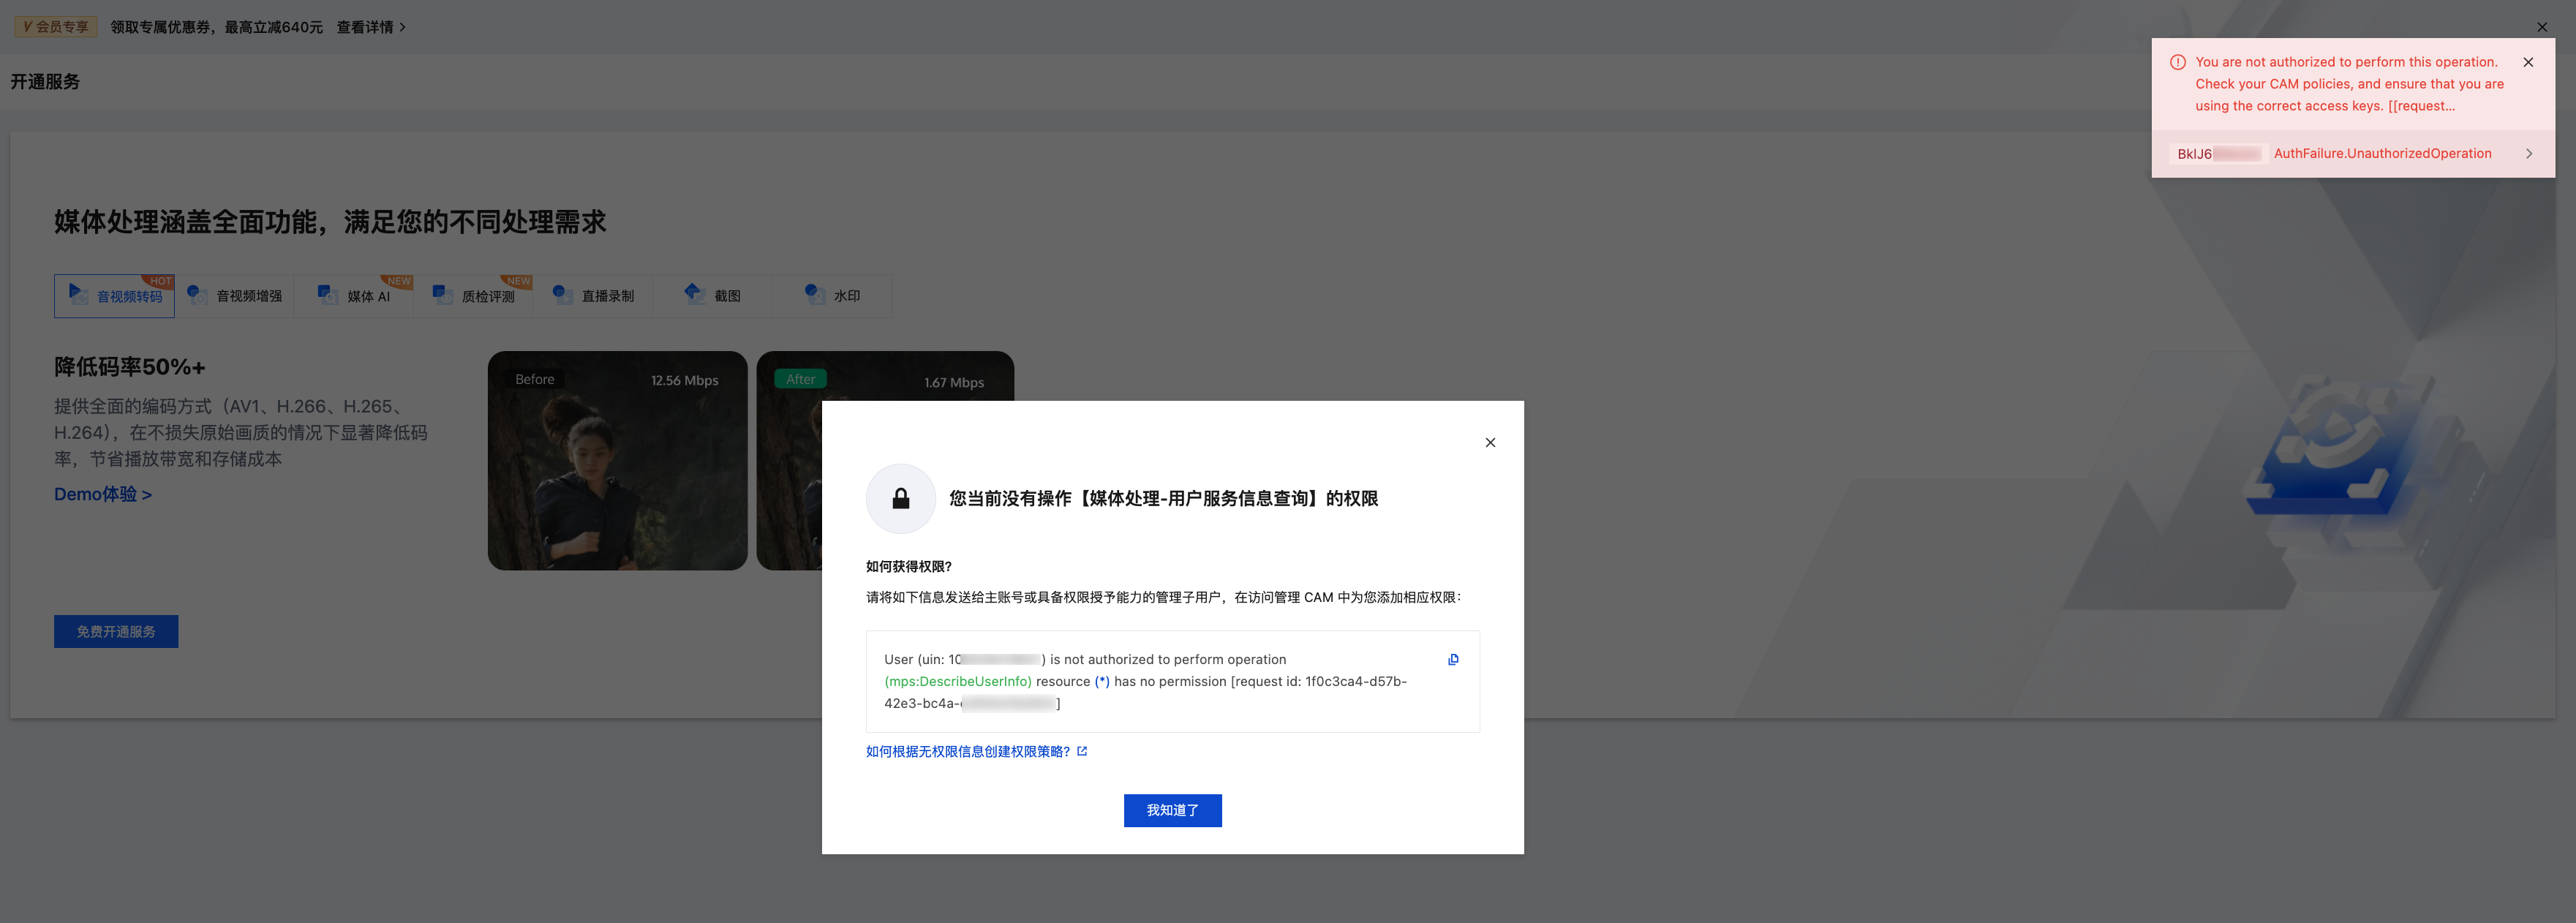Open 查看详情 in the top promotion banner
This screenshot has width=2576, height=923.
tap(366, 27)
